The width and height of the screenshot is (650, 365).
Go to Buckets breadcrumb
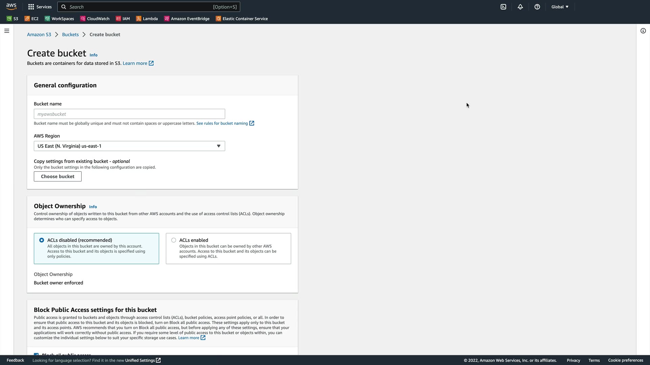pos(70,34)
